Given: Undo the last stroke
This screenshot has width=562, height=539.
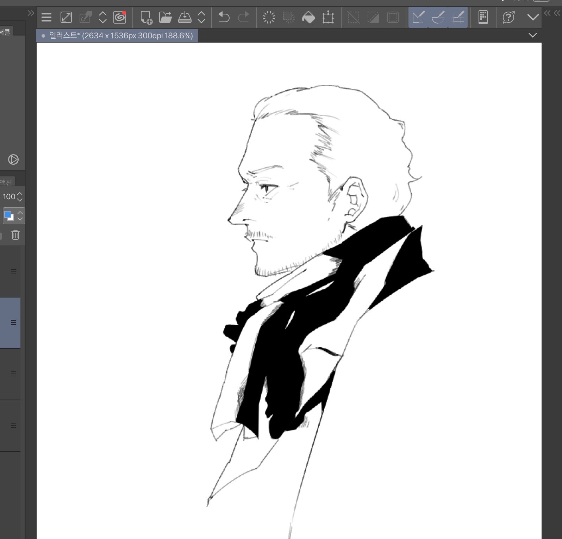Looking at the screenshot, I should coord(224,17).
